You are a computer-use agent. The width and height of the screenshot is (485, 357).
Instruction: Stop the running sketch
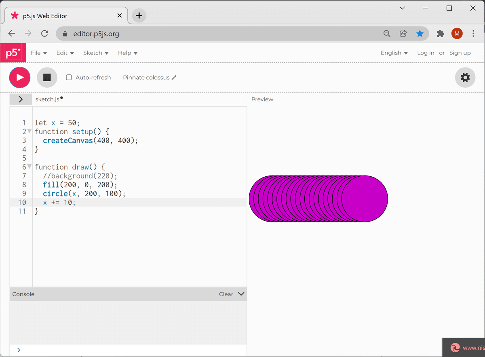click(47, 77)
